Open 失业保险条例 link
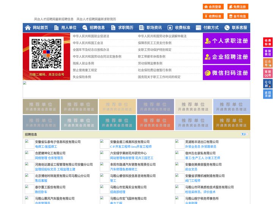The image size is (273, 204). coord(82,77)
